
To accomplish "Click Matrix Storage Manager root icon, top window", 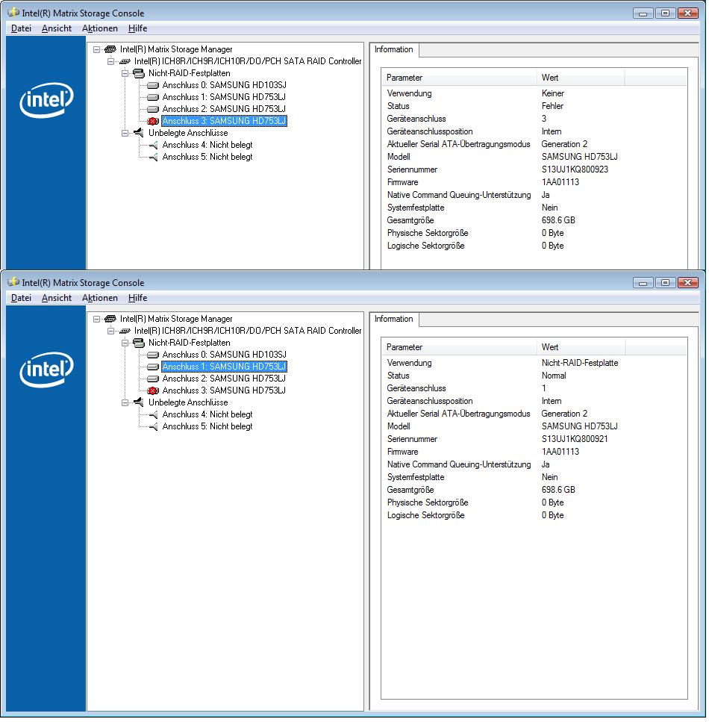I will click(110, 49).
